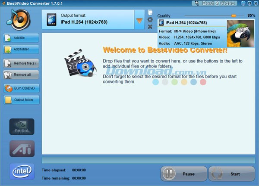Open the Output folder
The height and width of the screenshot is (186, 259).
point(22,99)
